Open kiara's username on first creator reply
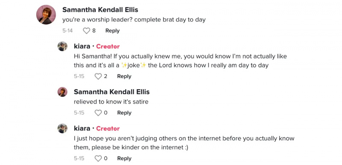342x165 pixels. (82, 46)
